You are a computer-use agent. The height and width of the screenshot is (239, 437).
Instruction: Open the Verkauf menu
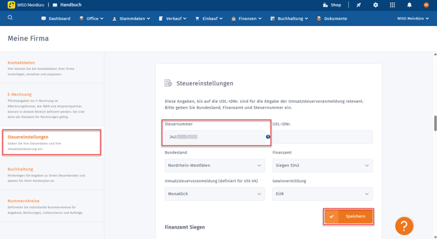click(172, 19)
